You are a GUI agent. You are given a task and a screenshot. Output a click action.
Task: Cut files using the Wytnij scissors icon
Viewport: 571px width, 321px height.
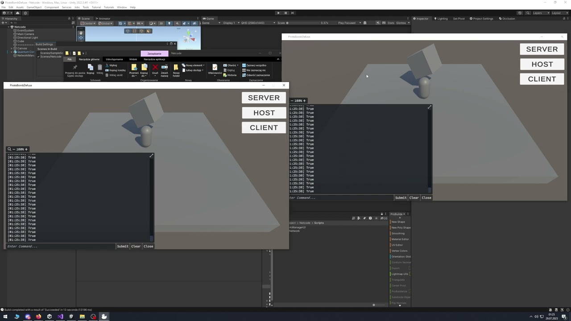click(x=108, y=66)
